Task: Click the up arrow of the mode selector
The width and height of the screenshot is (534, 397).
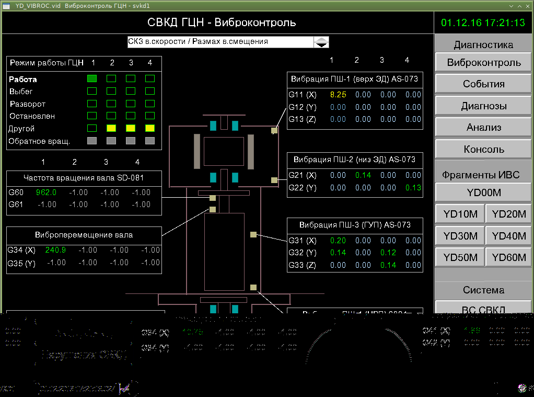Action: (x=321, y=39)
